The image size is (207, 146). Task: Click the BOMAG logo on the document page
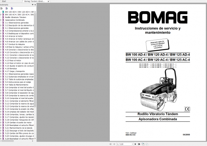coord(158,17)
